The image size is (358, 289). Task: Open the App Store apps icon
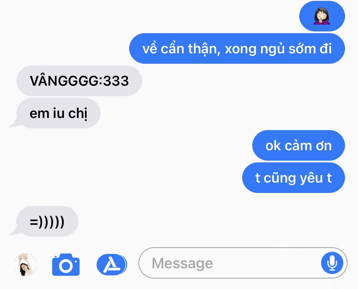click(x=112, y=264)
